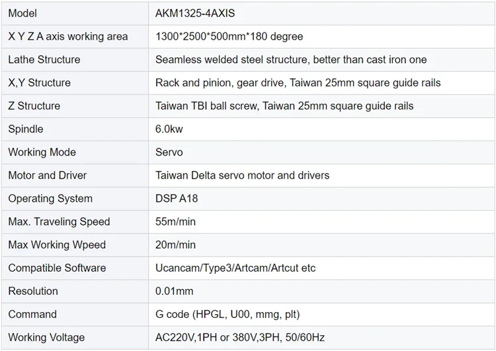
Task: Select 'G code (HPGL, U00, mmg, plt)' value
Action: coord(227,314)
